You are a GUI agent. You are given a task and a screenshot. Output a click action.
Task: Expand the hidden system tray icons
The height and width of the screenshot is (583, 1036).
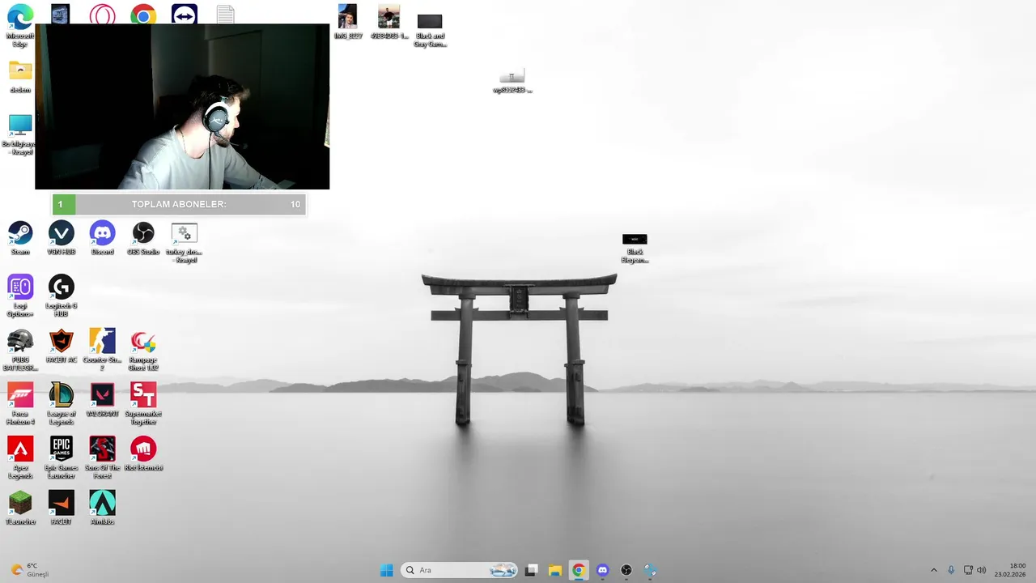click(933, 570)
